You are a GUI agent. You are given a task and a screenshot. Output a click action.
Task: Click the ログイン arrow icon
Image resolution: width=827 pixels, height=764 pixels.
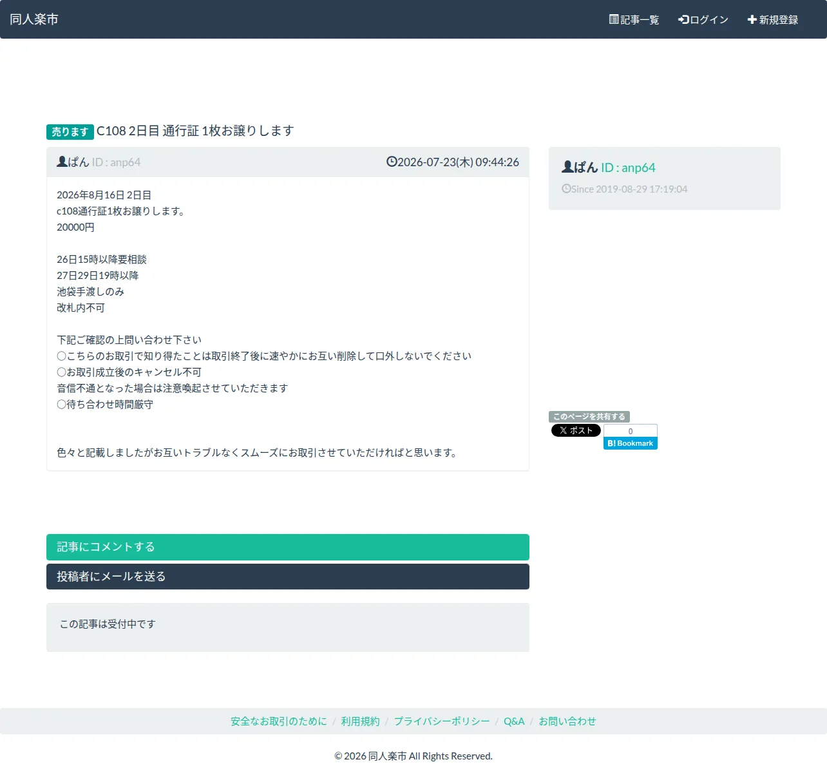click(683, 19)
